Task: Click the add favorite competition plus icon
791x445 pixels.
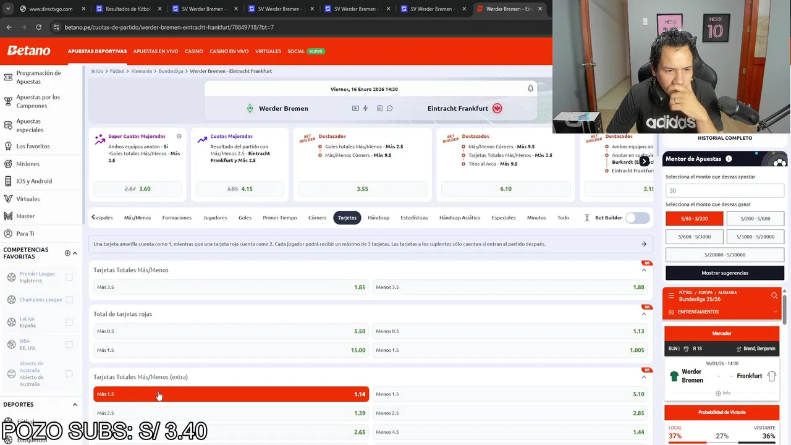Action: (67, 253)
